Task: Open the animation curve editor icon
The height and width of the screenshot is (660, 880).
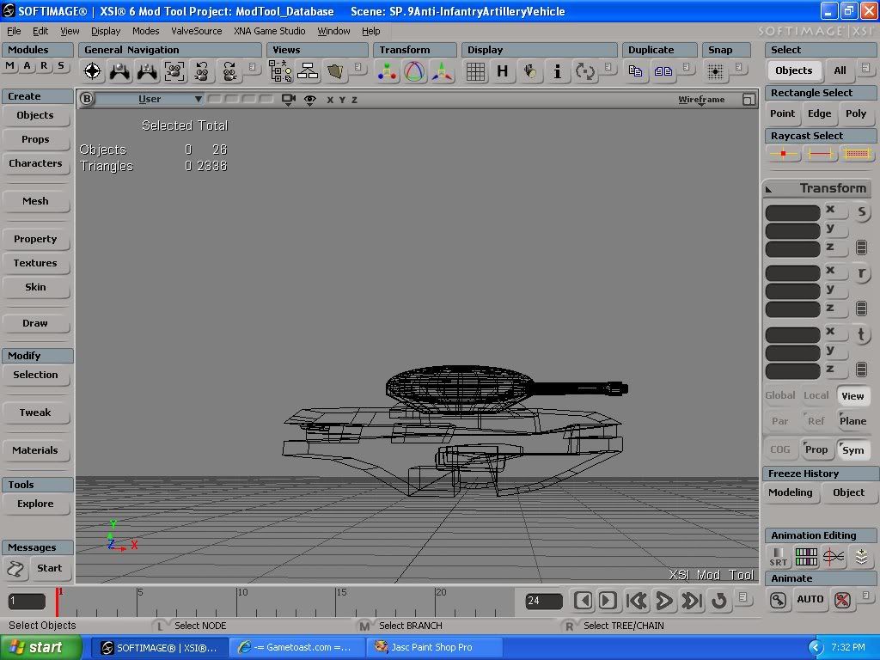Action: (834, 557)
